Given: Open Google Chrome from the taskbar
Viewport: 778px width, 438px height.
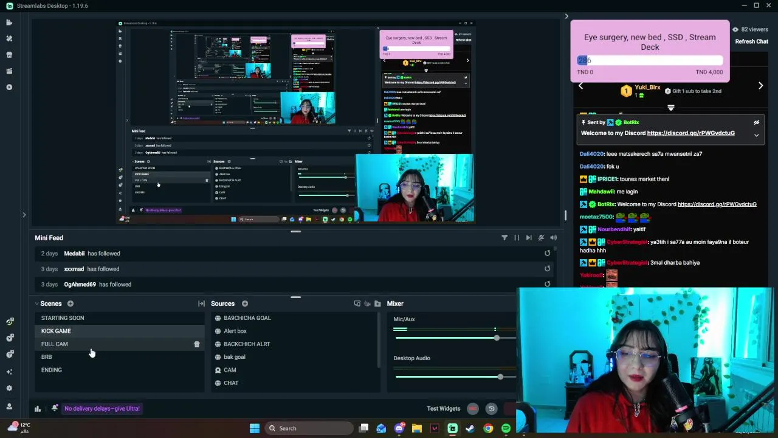Looking at the screenshot, I should pos(488,428).
